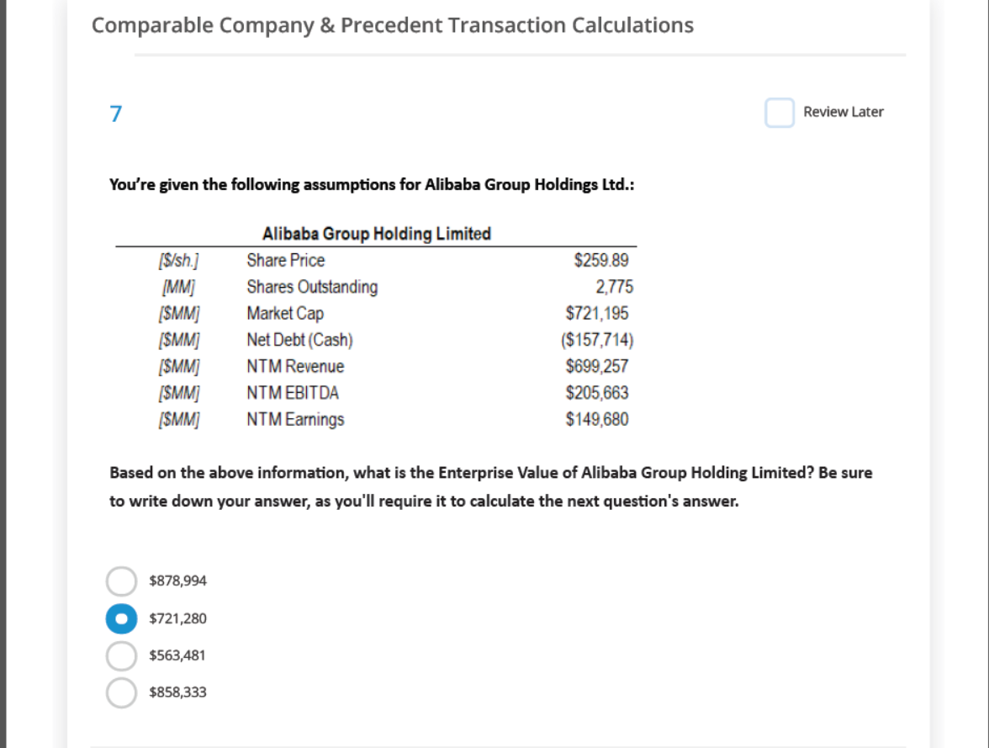Choose the $858,333 answer radio button
This screenshot has width=989, height=748.
(121, 692)
